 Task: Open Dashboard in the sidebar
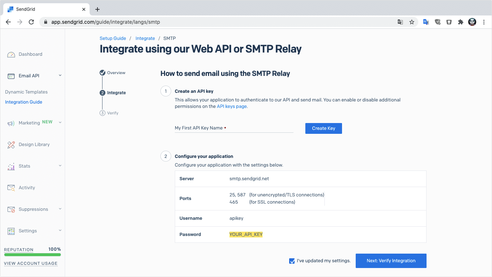pyautogui.click(x=31, y=54)
